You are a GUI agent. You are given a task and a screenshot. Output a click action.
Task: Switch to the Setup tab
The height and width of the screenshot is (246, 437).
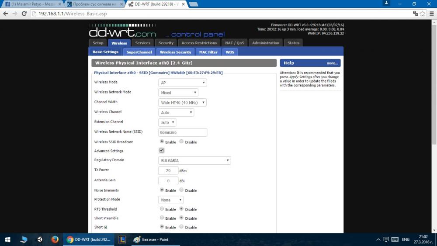point(98,43)
